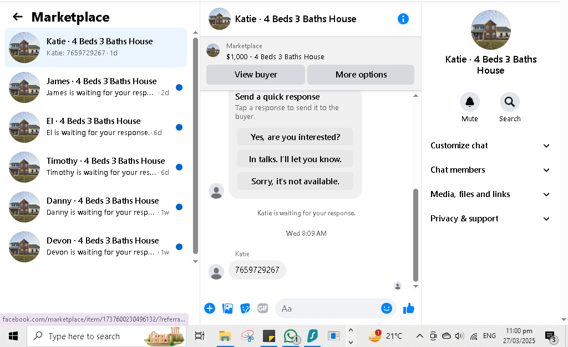
Task: Click the More options button
Action: pos(361,75)
